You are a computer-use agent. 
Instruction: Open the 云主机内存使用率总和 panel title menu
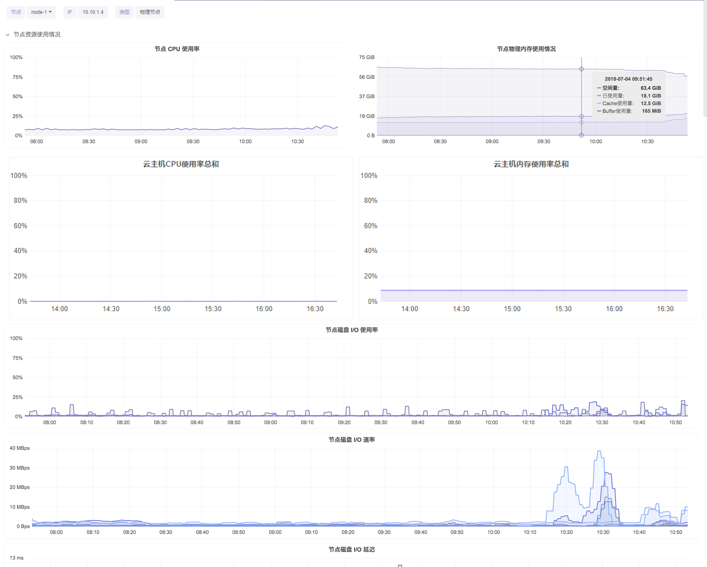(531, 164)
